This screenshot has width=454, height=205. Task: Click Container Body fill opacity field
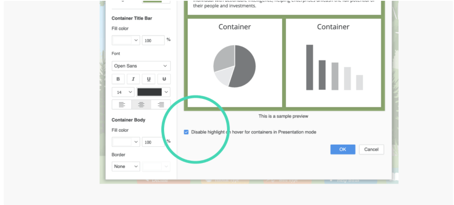point(153,142)
